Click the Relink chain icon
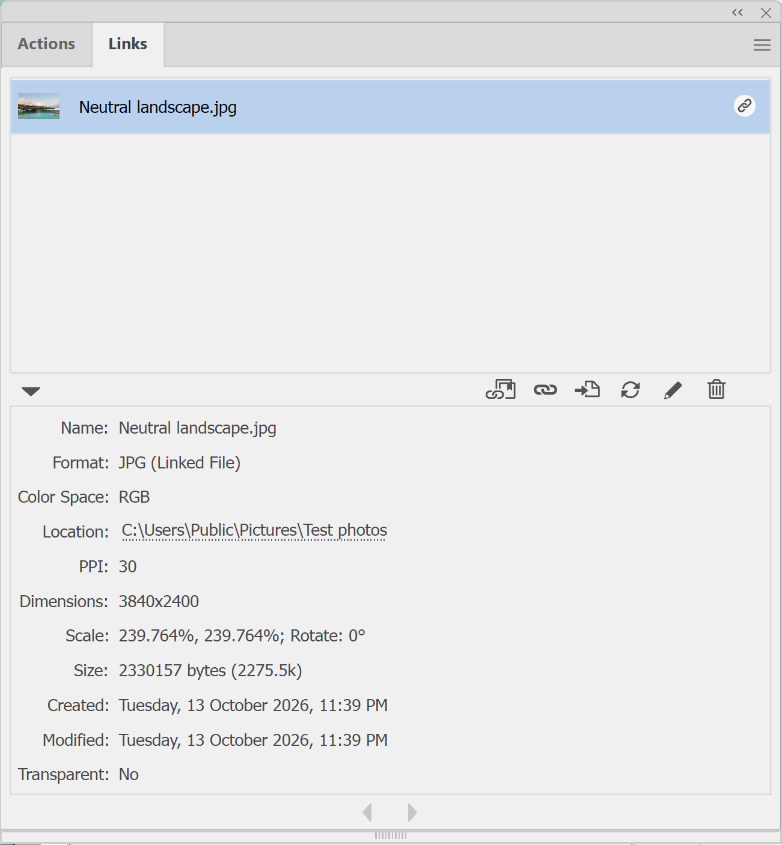This screenshot has height=845, width=782. click(545, 390)
